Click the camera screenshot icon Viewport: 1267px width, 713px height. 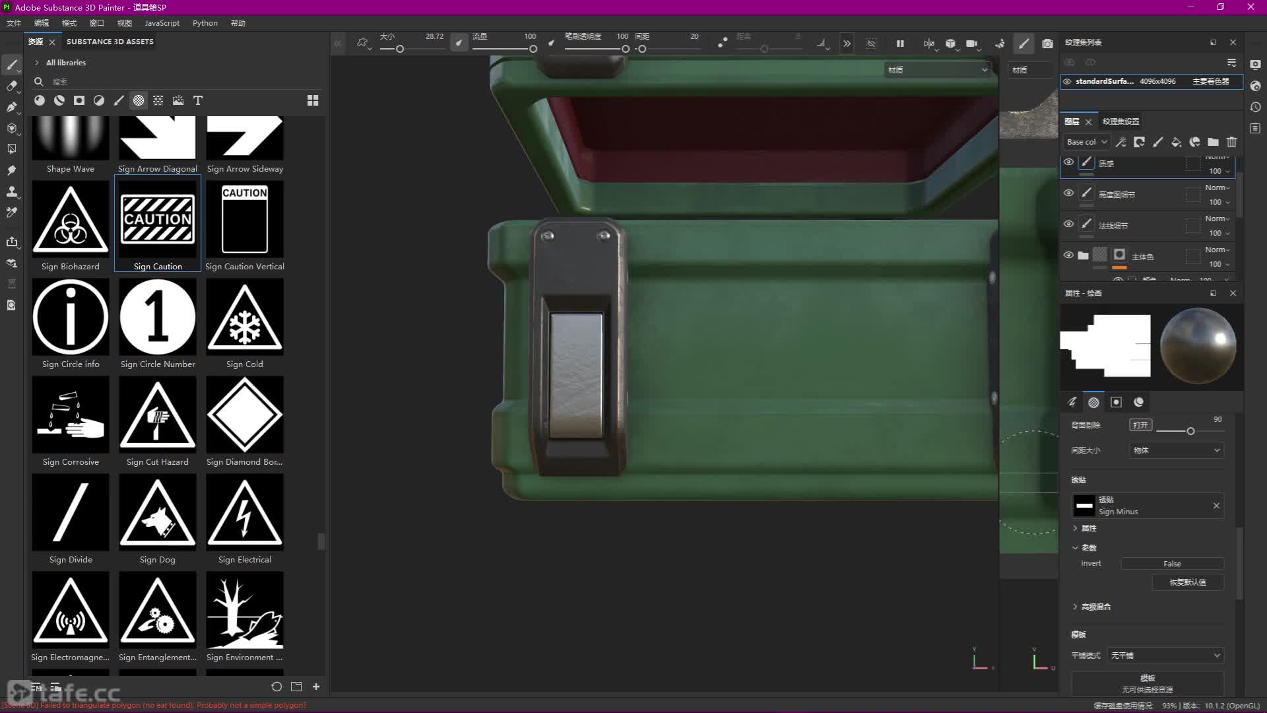coord(1047,44)
